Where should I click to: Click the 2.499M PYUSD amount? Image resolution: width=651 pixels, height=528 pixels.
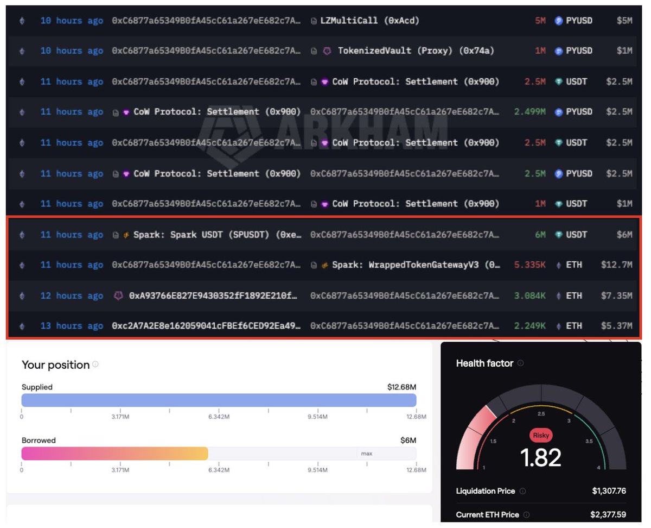coord(530,112)
